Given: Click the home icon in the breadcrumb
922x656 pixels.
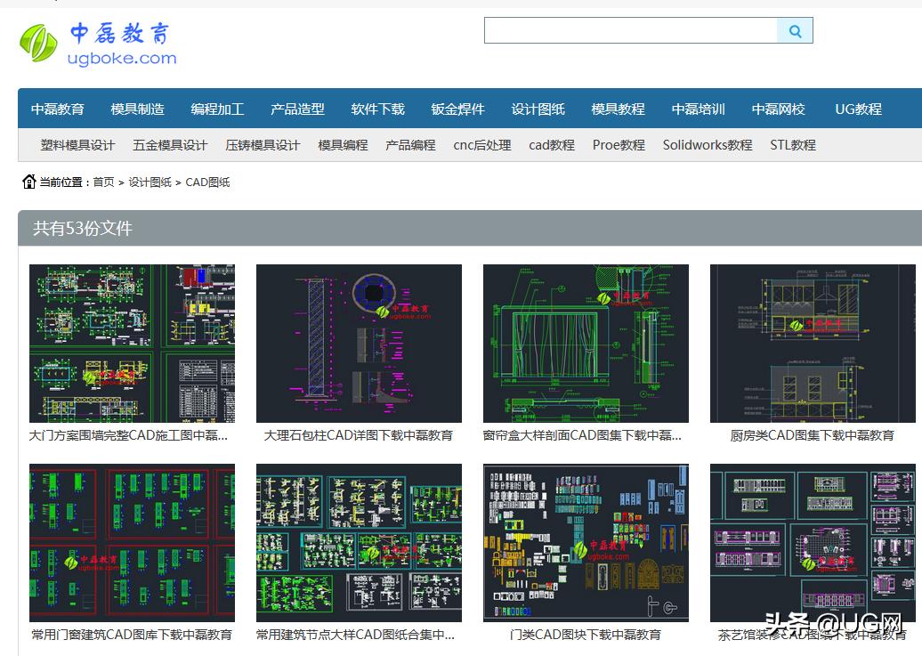Looking at the screenshot, I should [28, 182].
